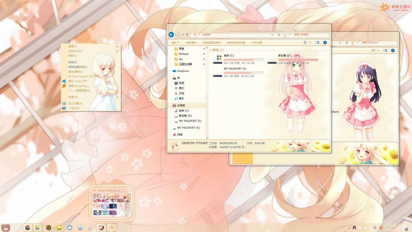Click the 打开设置 toolbar button

tap(257, 43)
